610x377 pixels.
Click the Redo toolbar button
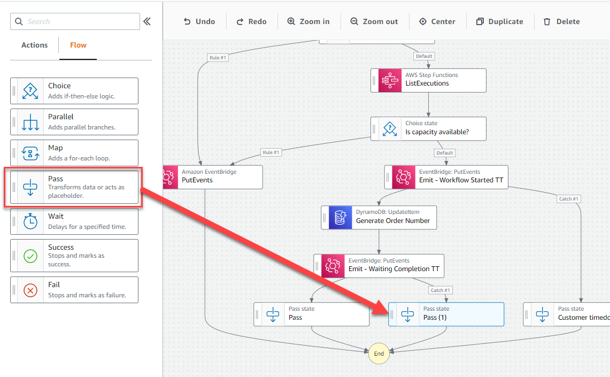(x=251, y=21)
